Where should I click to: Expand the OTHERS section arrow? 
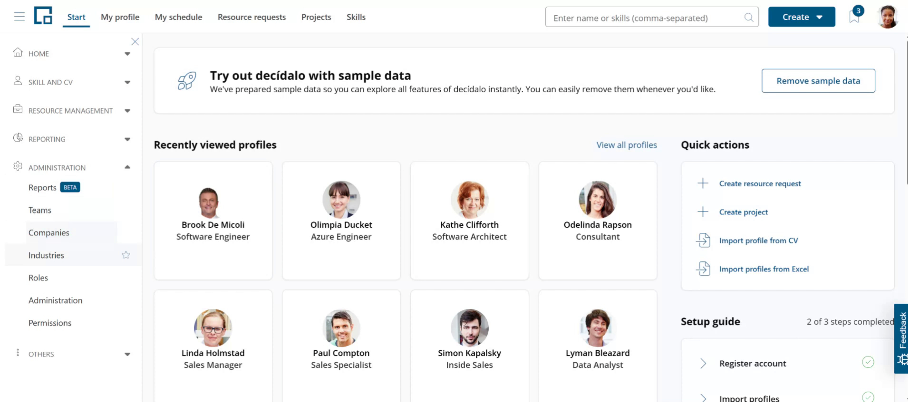[127, 354]
